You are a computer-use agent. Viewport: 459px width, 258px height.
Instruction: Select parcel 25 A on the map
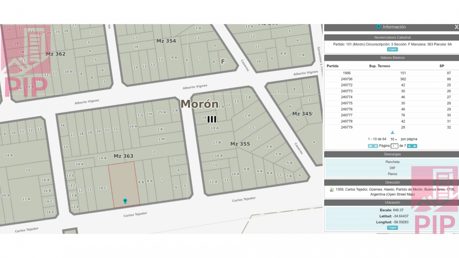pos(162,112)
